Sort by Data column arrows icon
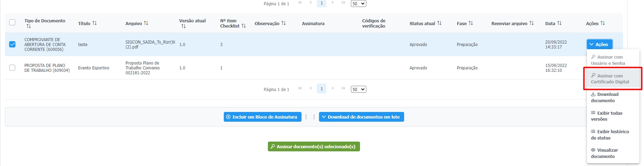This screenshot has width=644, height=166. point(559,23)
